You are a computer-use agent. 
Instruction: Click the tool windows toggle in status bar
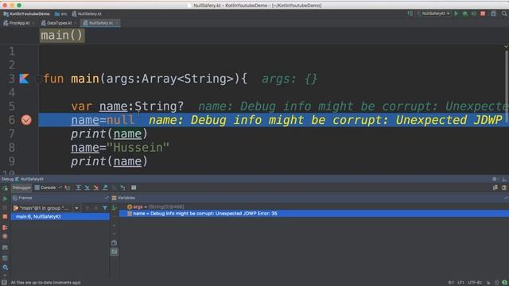[x=4, y=283]
